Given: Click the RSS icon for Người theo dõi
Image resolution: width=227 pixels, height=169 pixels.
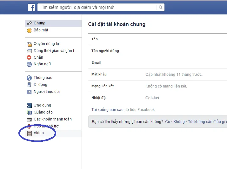Looking at the screenshot, I should point(29,92).
